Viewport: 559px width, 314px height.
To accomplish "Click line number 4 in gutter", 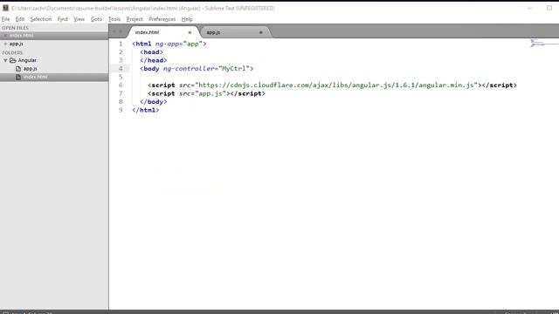I will (x=121, y=69).
